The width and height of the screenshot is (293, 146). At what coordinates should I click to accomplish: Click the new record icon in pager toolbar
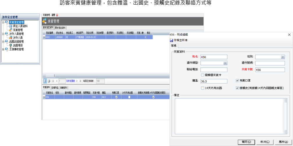click(x=45, y=81)
